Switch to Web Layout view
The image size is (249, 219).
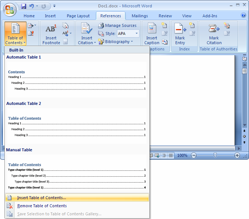pos(157,155)
